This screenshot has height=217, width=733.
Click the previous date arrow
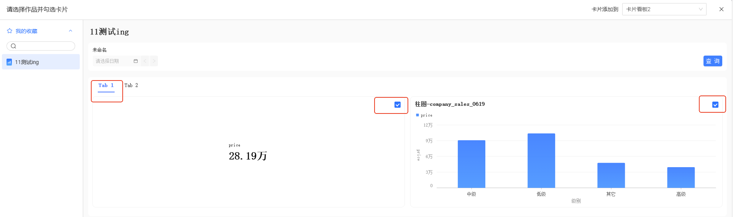tap(145, 61)
